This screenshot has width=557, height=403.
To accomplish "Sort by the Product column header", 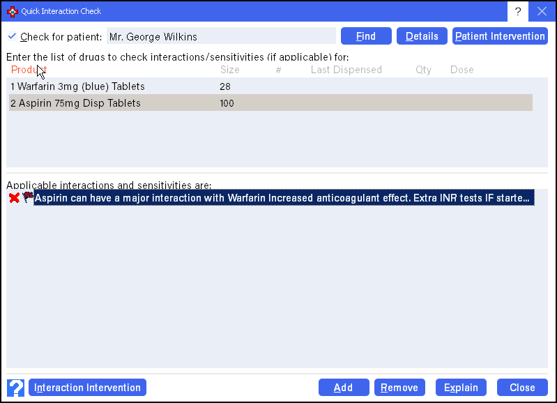I will point(28,70).
